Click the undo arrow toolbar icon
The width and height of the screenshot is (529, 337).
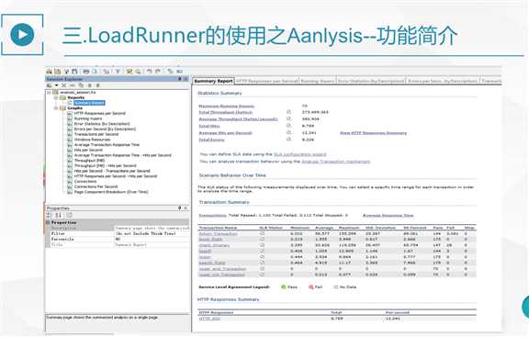tap(149, 72)
